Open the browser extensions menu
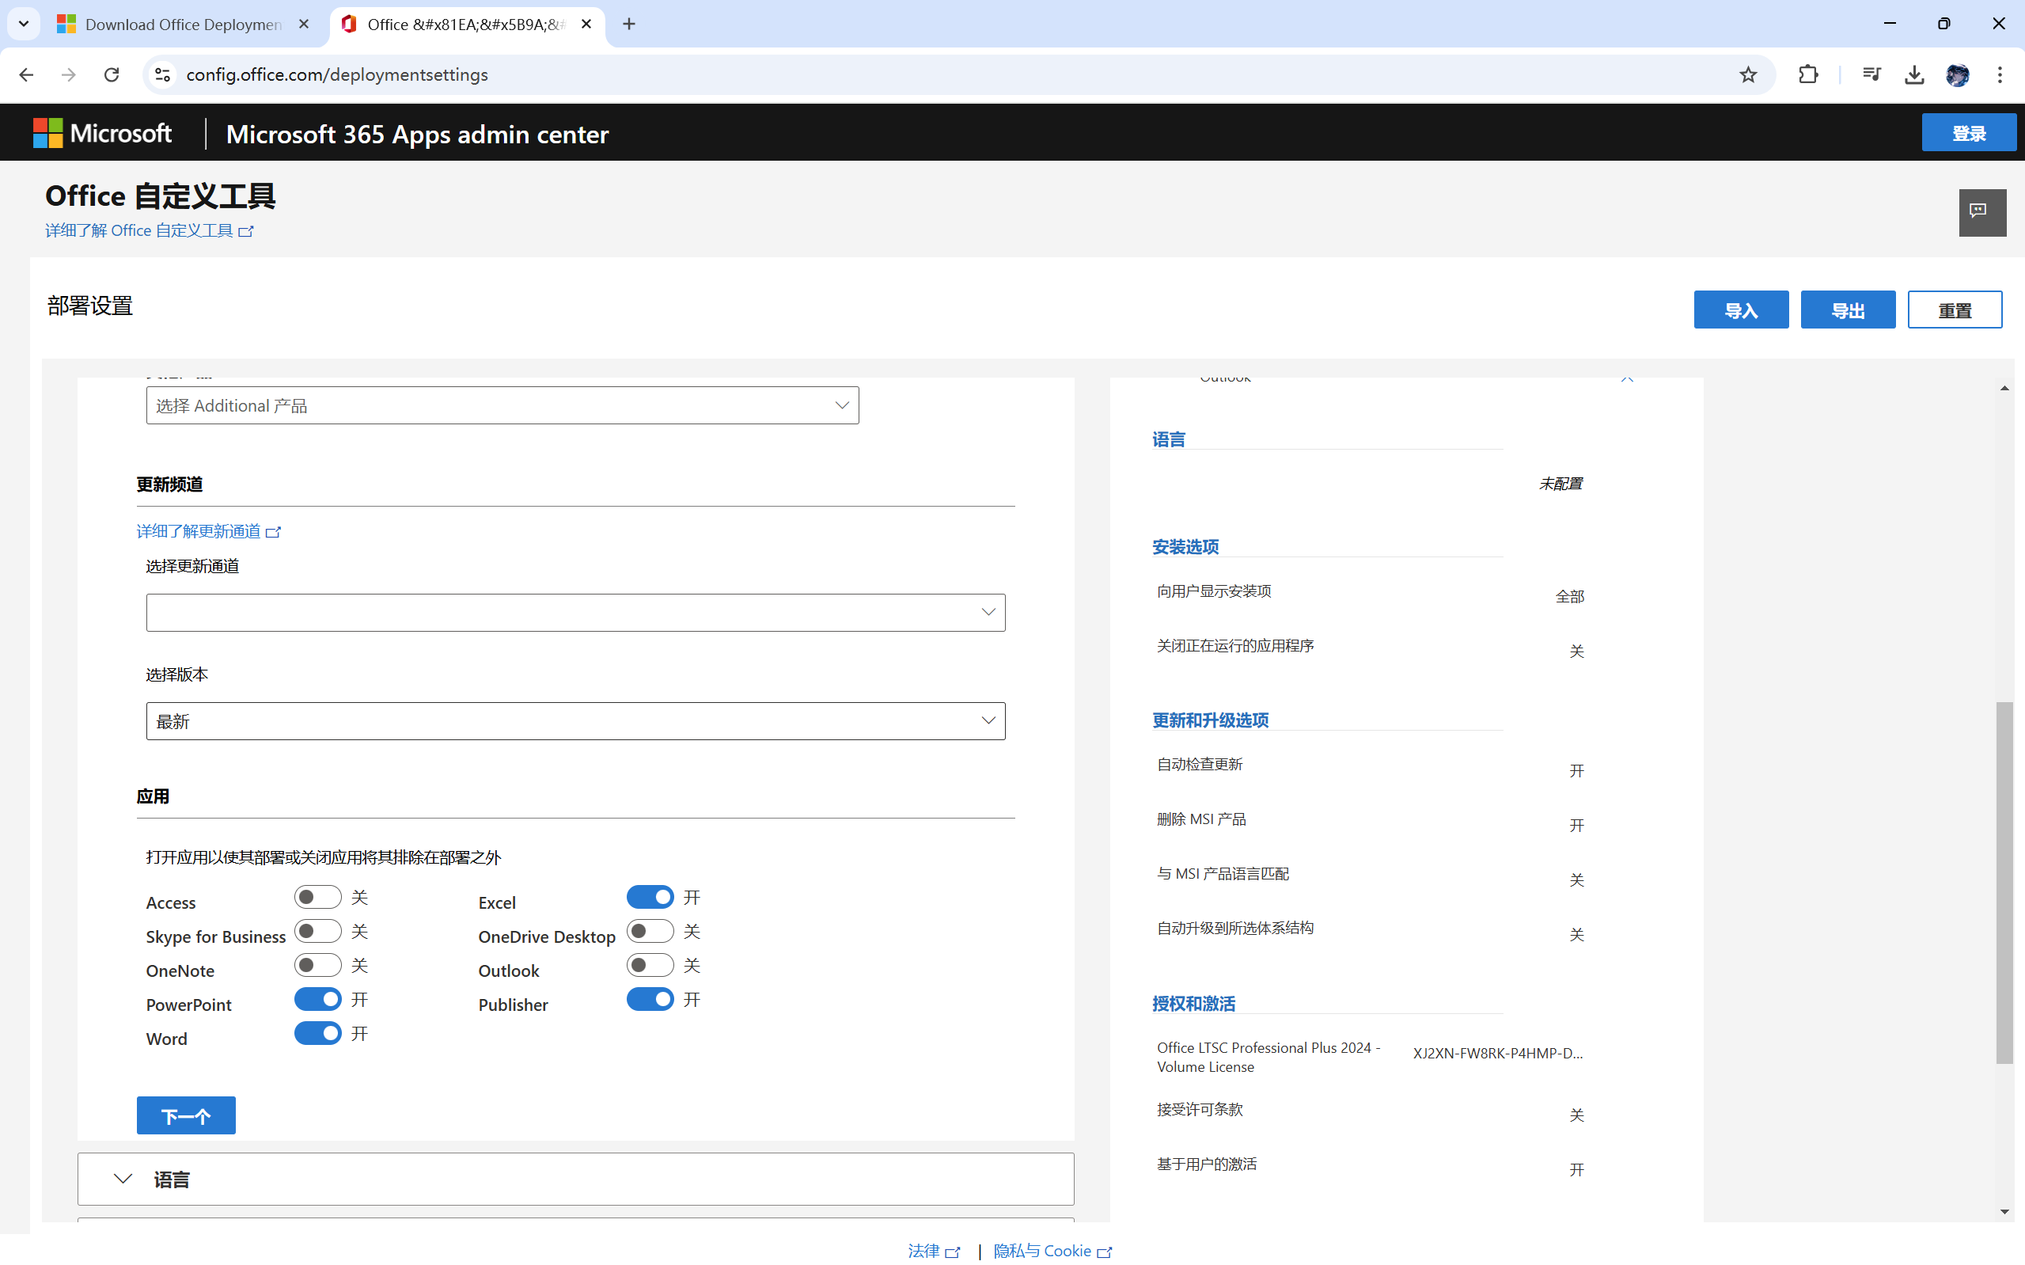The width and height of the screenshot is (2025, 1265). tap(1807, 74)
